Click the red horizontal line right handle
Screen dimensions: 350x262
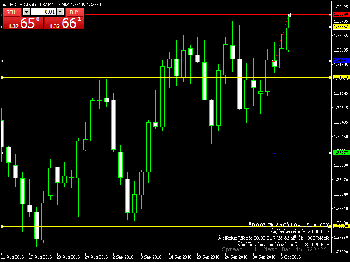(x=330, y=15)
